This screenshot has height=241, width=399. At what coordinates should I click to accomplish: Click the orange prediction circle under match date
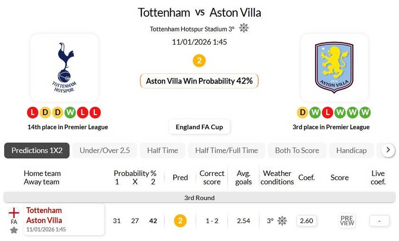click(199, 61)
